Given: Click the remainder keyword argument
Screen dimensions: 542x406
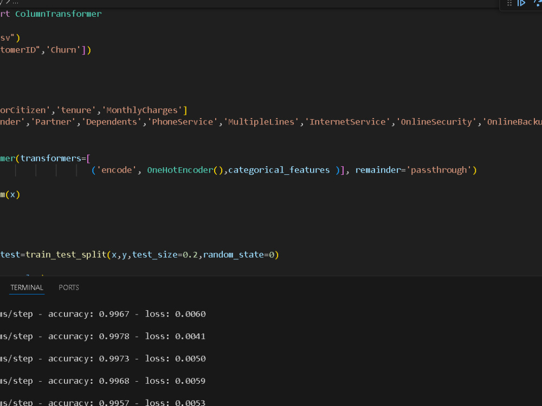Looking at the screenshot, I should point(378,170).
